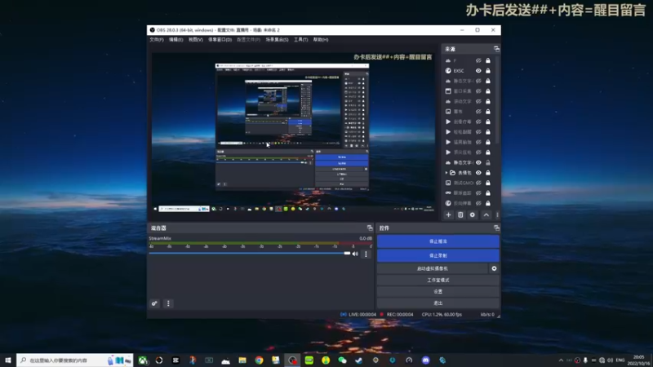Open the 编辑(E) menu

point(175,39)
